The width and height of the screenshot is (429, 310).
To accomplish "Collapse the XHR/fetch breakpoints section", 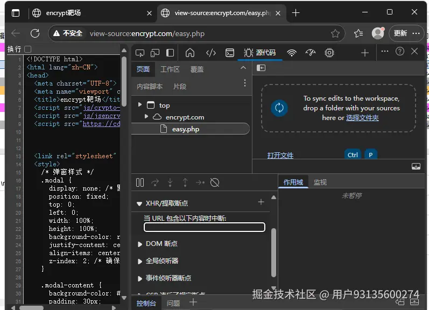I will tap(139, 203).
